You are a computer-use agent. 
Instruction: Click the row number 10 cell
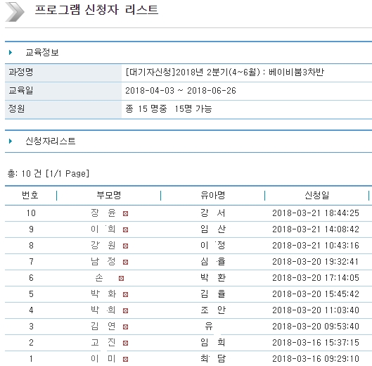click(x=31, y=213)
